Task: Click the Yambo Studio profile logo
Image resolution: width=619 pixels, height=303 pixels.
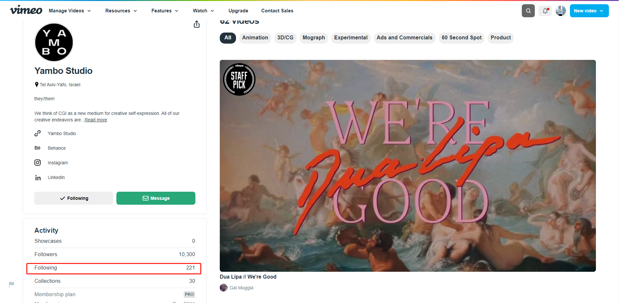Action: (x=54, y=42)
